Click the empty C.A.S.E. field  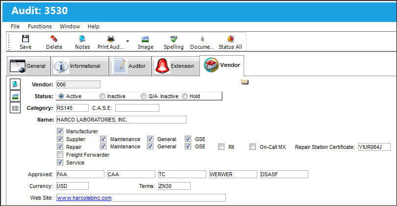pos(137,108)
